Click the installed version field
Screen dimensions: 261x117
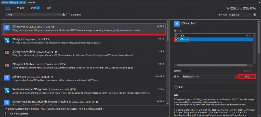click(210, 71)
